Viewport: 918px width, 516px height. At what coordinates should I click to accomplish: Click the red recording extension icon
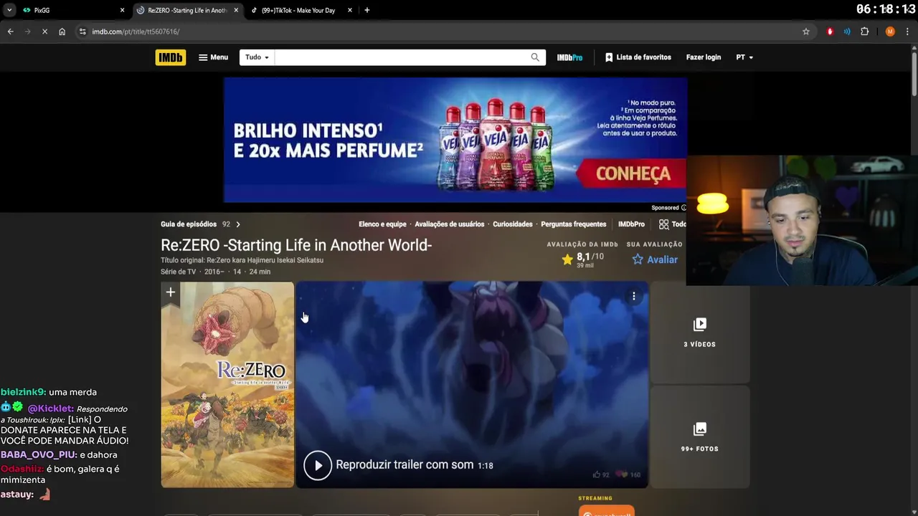831,32
